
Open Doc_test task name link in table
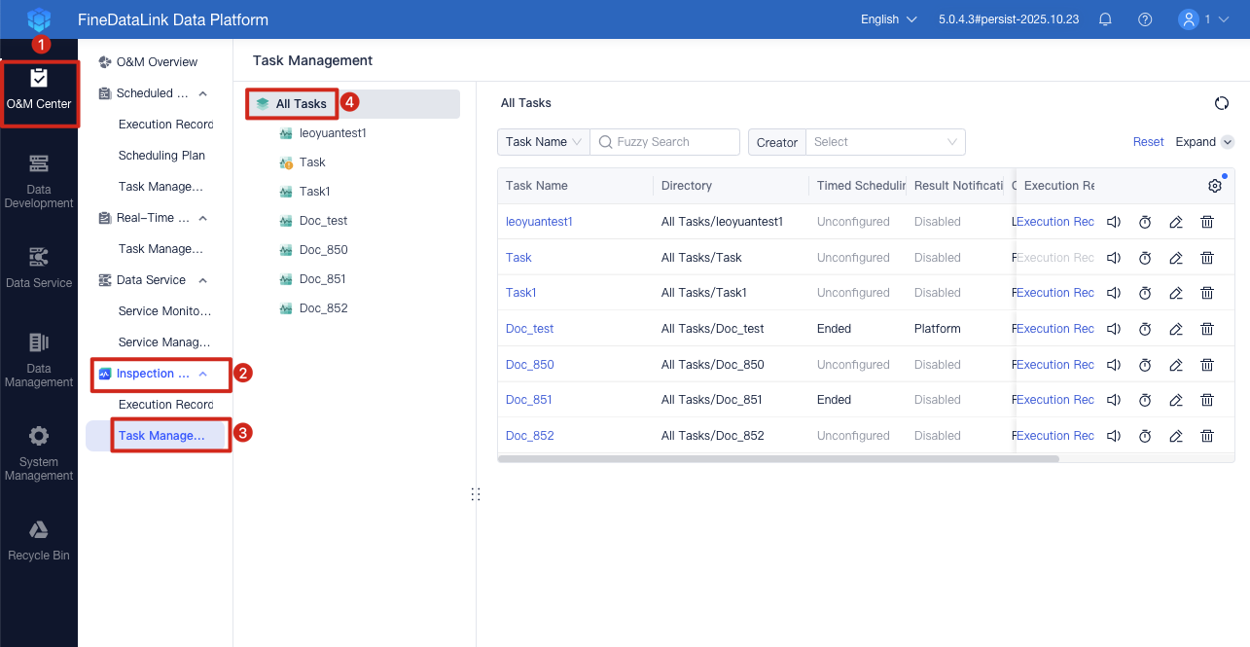tap(529, 329)
